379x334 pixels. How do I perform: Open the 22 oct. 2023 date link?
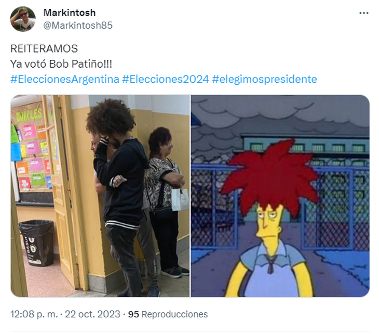92,314
